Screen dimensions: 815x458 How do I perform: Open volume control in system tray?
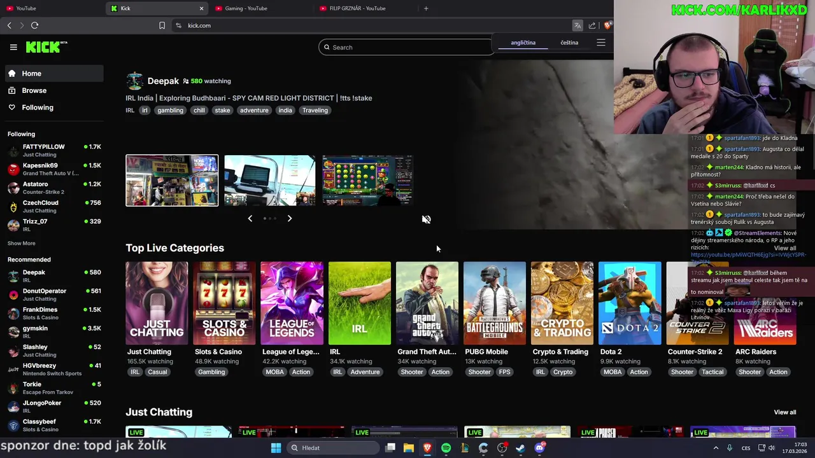point(772,448)
